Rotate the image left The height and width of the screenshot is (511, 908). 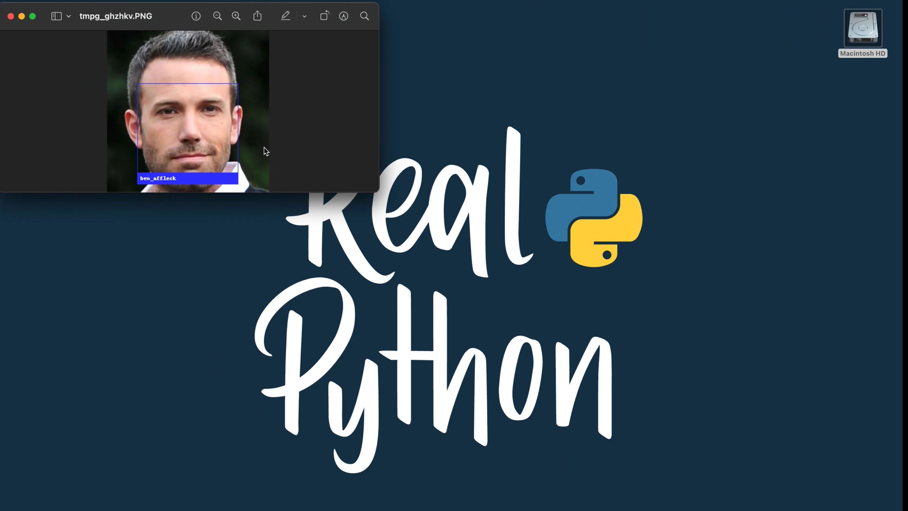click(x=324, y=16)
